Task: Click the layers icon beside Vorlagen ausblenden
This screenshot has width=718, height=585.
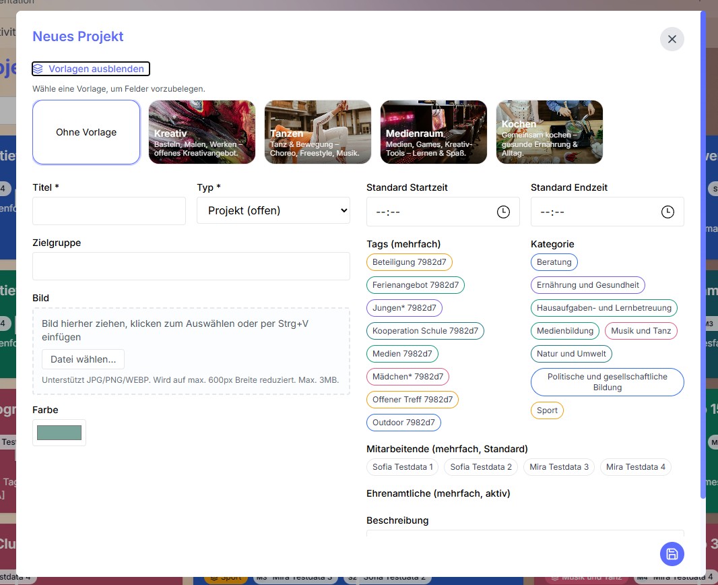Action: [x=38, y=69]
